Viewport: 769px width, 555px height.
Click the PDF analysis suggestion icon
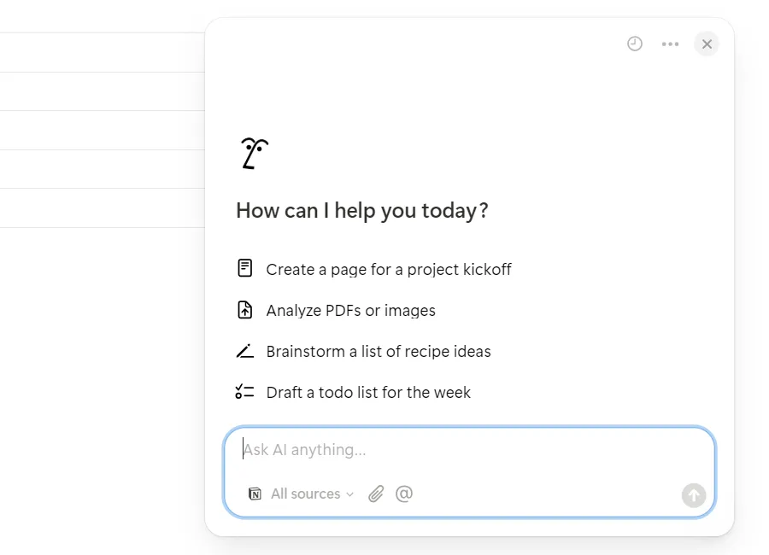244,309
